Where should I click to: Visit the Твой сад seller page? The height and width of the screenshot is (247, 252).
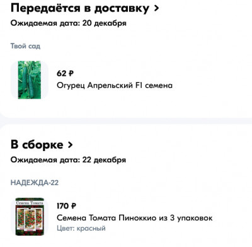[x=25, y=46]
